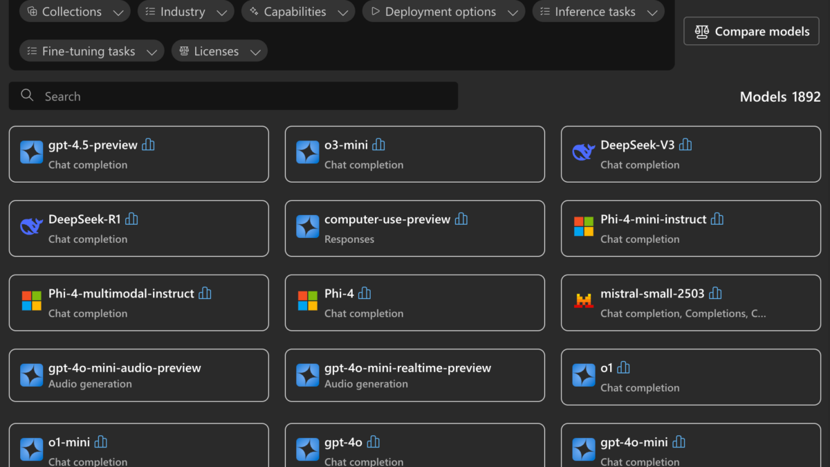
Task: Click the benchmark chart icon beside gpt-4.5-preview
Action: point(149,145)
